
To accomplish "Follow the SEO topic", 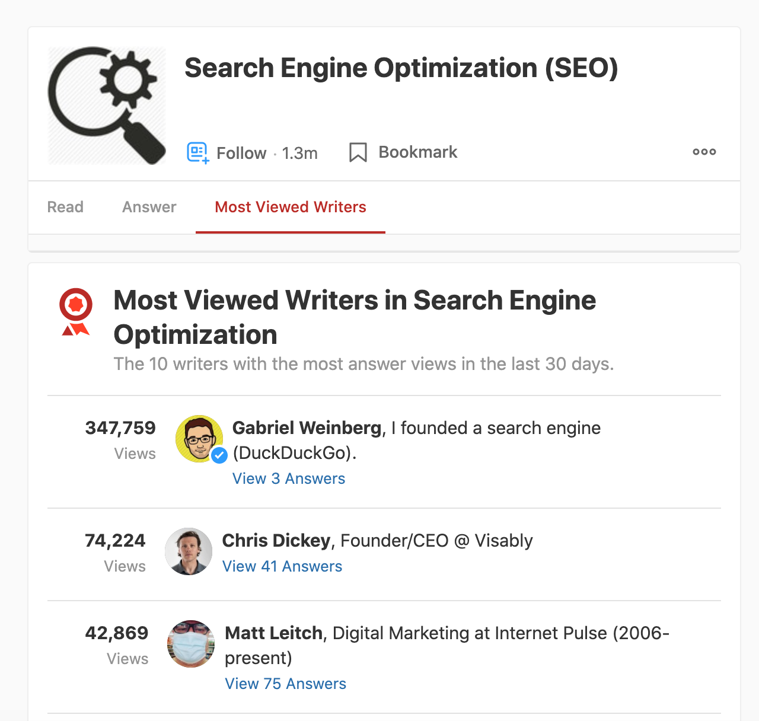I will pyautogui.click(x=241, y=153).
